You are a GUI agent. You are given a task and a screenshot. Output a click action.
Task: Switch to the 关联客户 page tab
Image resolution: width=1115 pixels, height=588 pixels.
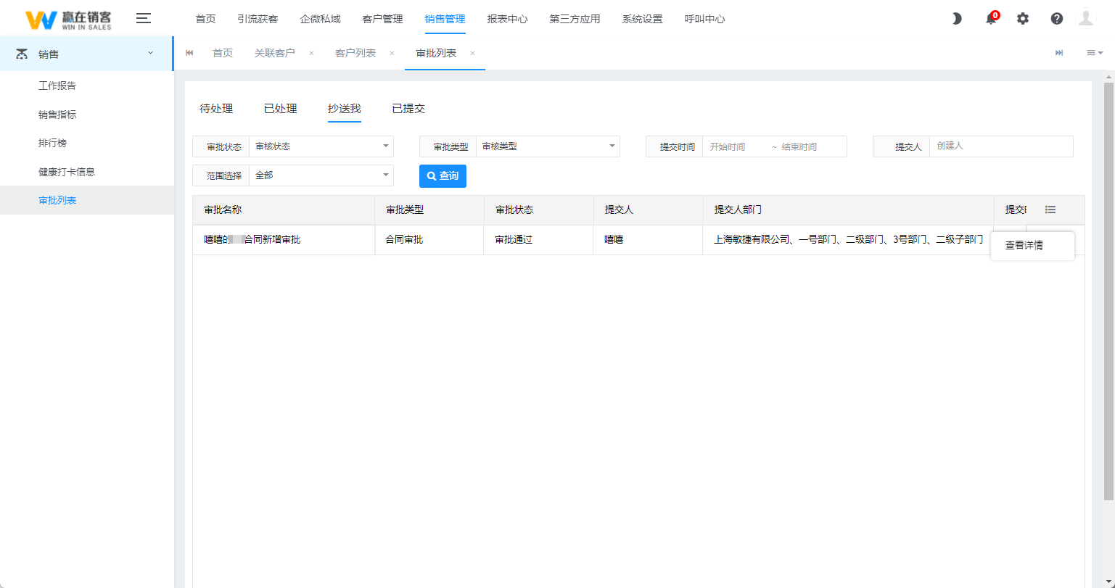point(274,53)
